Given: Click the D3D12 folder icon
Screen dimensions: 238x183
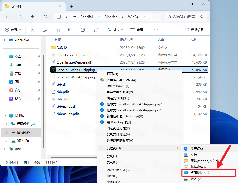Looking at the screenshot, I should [54, 48].
